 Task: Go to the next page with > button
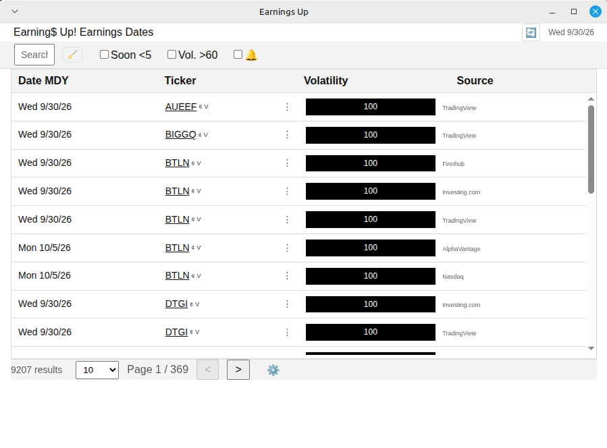point(238,370)
